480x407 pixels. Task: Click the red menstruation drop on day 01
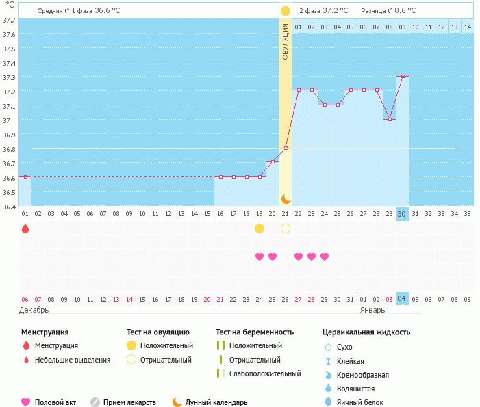pos(25,228)
